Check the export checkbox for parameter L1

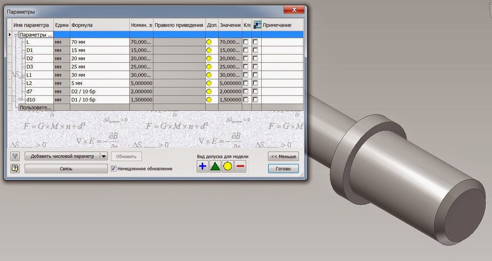[255, 75]
